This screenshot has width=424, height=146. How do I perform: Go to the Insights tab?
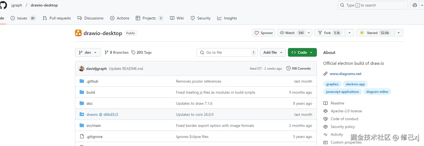tap(227, 18)
